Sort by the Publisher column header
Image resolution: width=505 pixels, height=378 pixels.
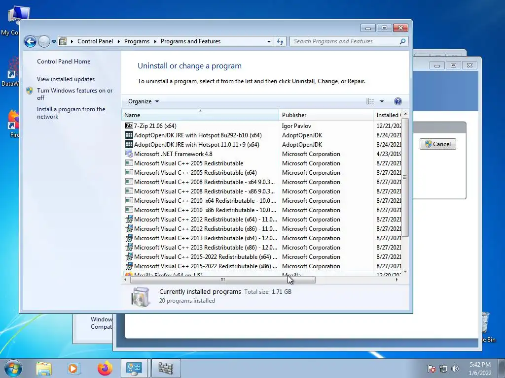click(326, 115)
